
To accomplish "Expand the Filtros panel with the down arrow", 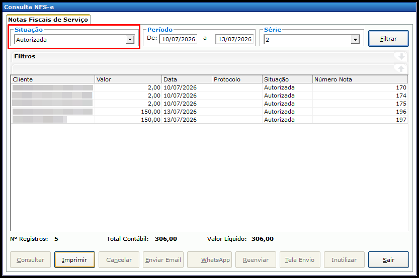I will tap(401, 57).
